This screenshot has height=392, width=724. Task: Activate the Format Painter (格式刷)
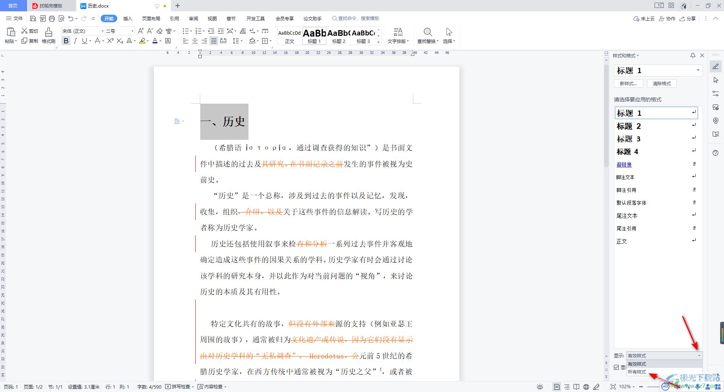48,36
